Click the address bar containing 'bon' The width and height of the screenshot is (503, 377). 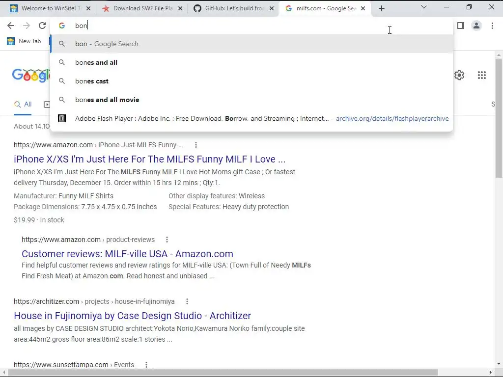252,26
